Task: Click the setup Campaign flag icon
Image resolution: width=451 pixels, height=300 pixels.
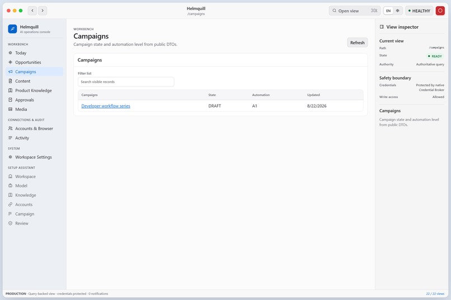Action: click(11, 214)
